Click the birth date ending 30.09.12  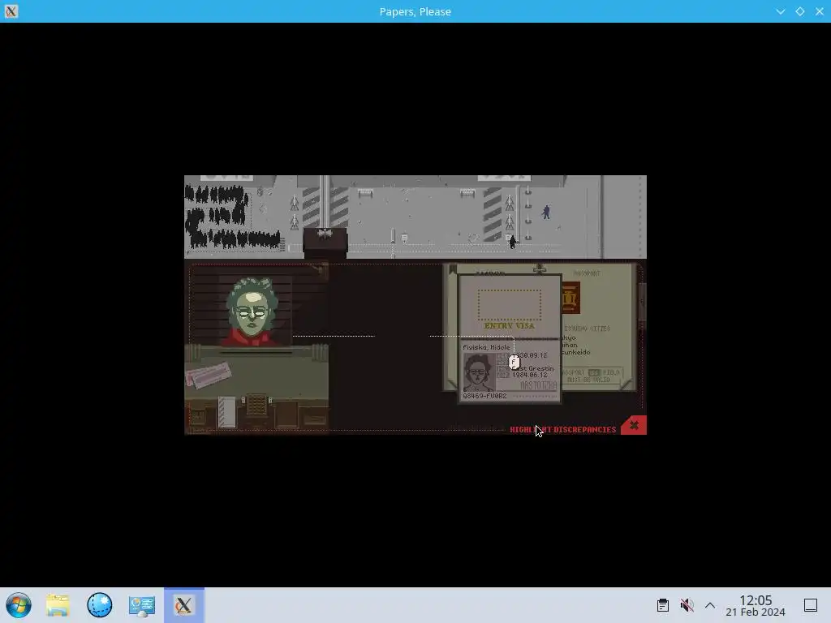click(x=531, y=355)
